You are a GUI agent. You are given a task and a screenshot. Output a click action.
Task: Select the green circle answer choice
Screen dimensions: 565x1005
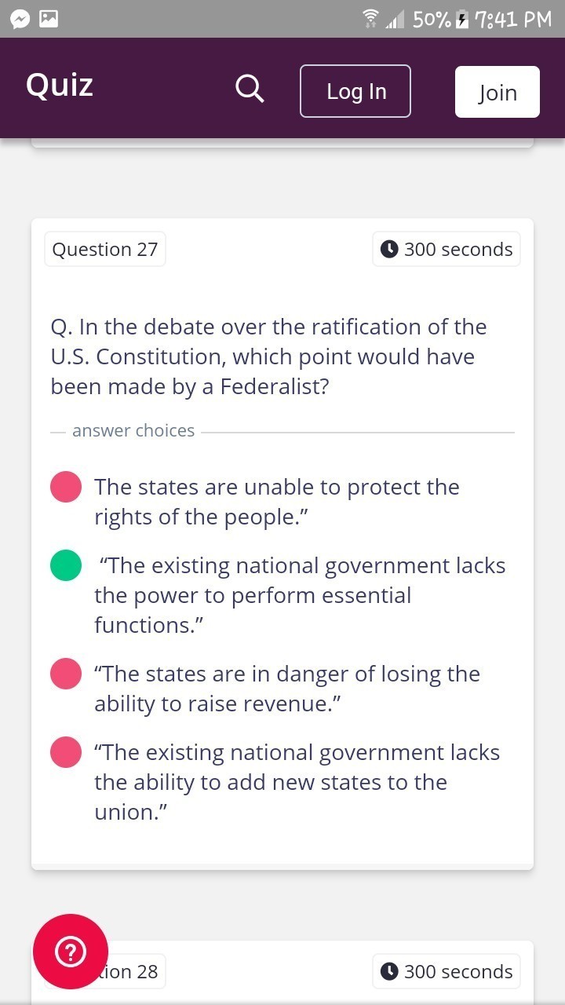(66, 565)
